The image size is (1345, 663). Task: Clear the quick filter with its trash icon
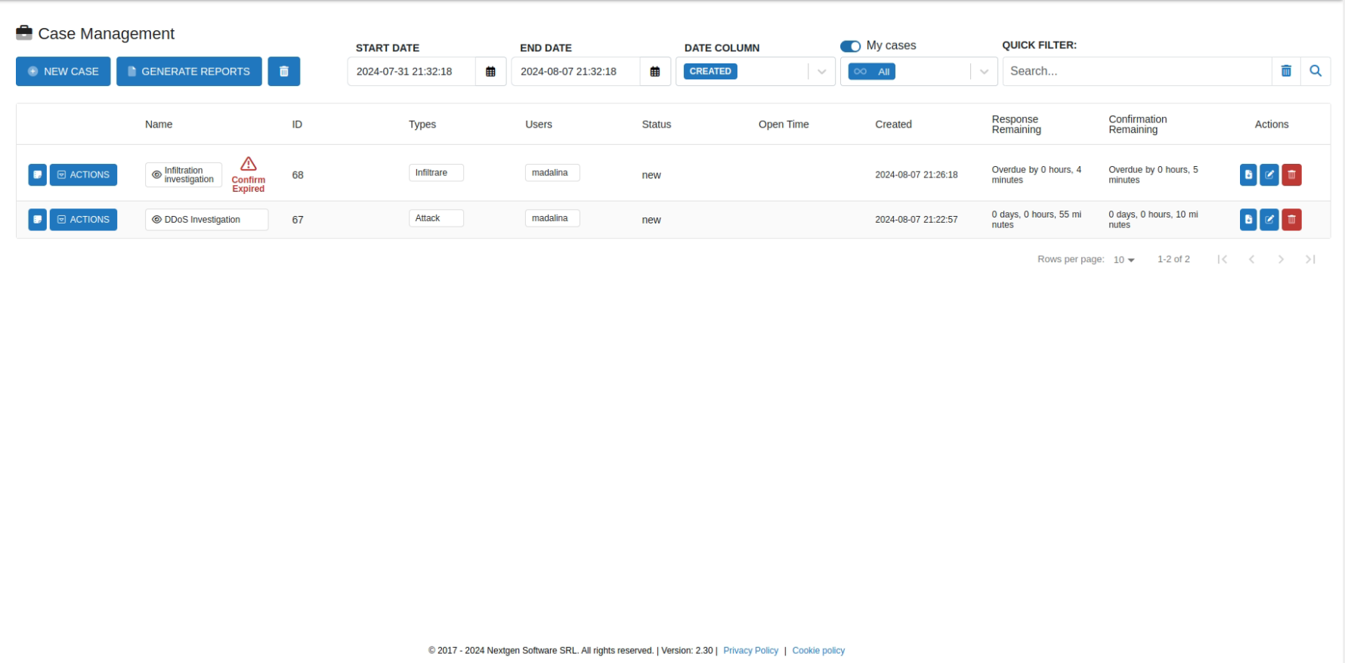pyautogui.click(x=1286, y=71)
